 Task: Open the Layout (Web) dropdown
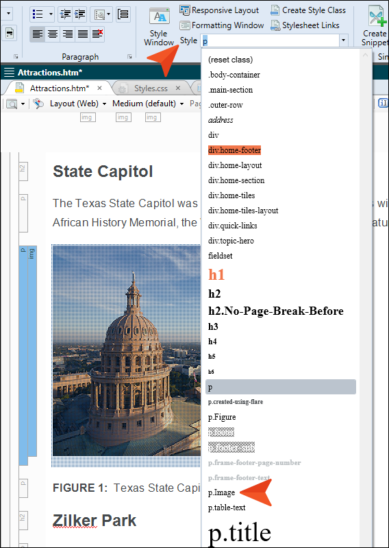78,104
